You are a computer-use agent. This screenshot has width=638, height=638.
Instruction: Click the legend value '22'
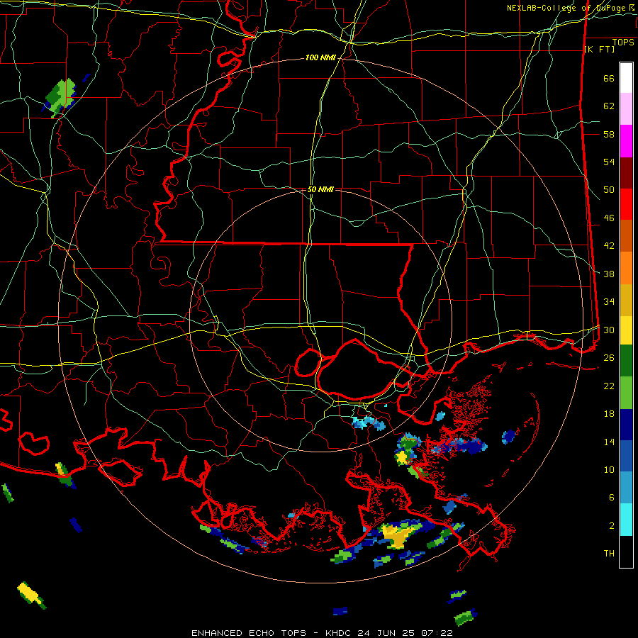click(609, 386)
